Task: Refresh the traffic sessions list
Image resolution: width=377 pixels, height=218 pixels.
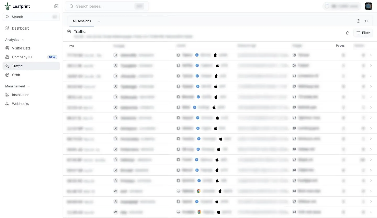Action: [x=348, y=33]
